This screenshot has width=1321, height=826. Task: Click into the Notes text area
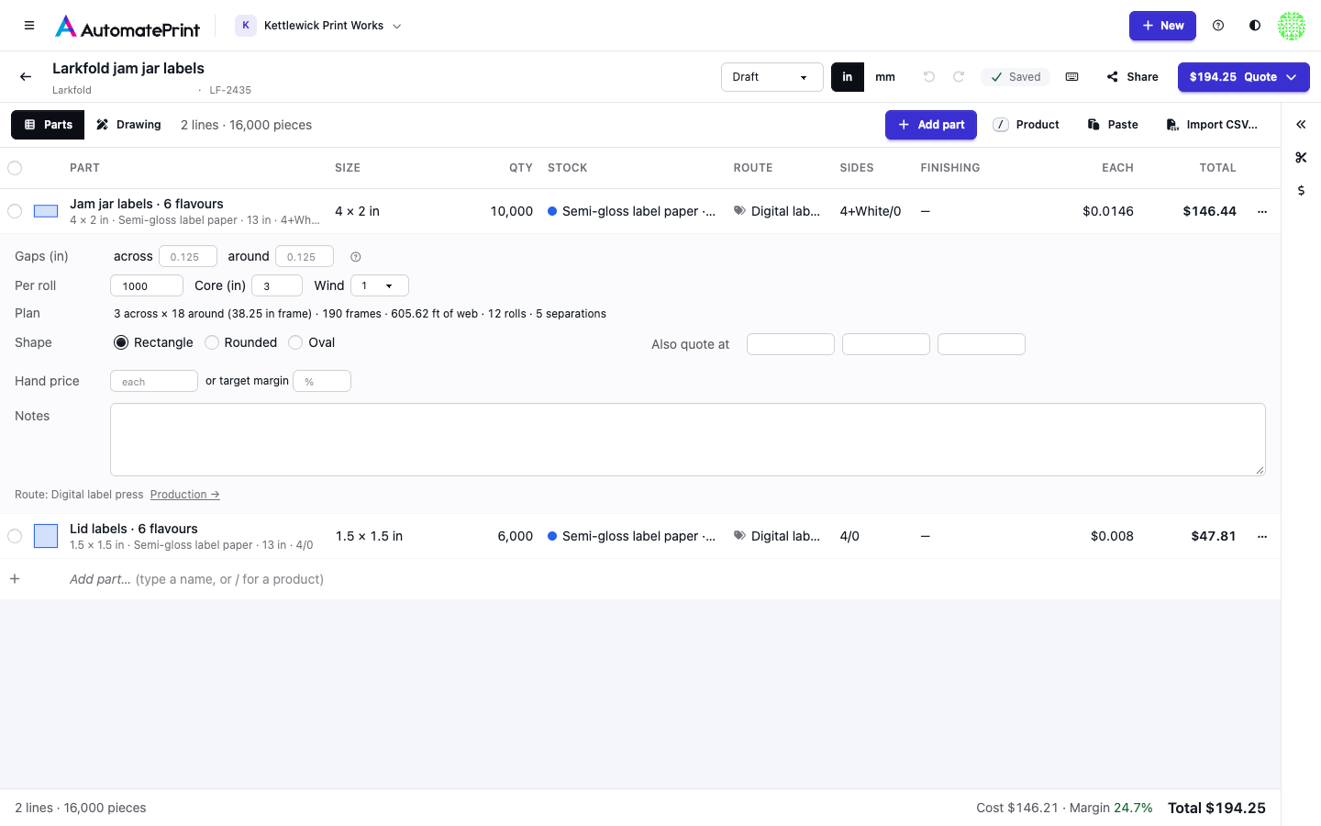[x=688, y=440]
